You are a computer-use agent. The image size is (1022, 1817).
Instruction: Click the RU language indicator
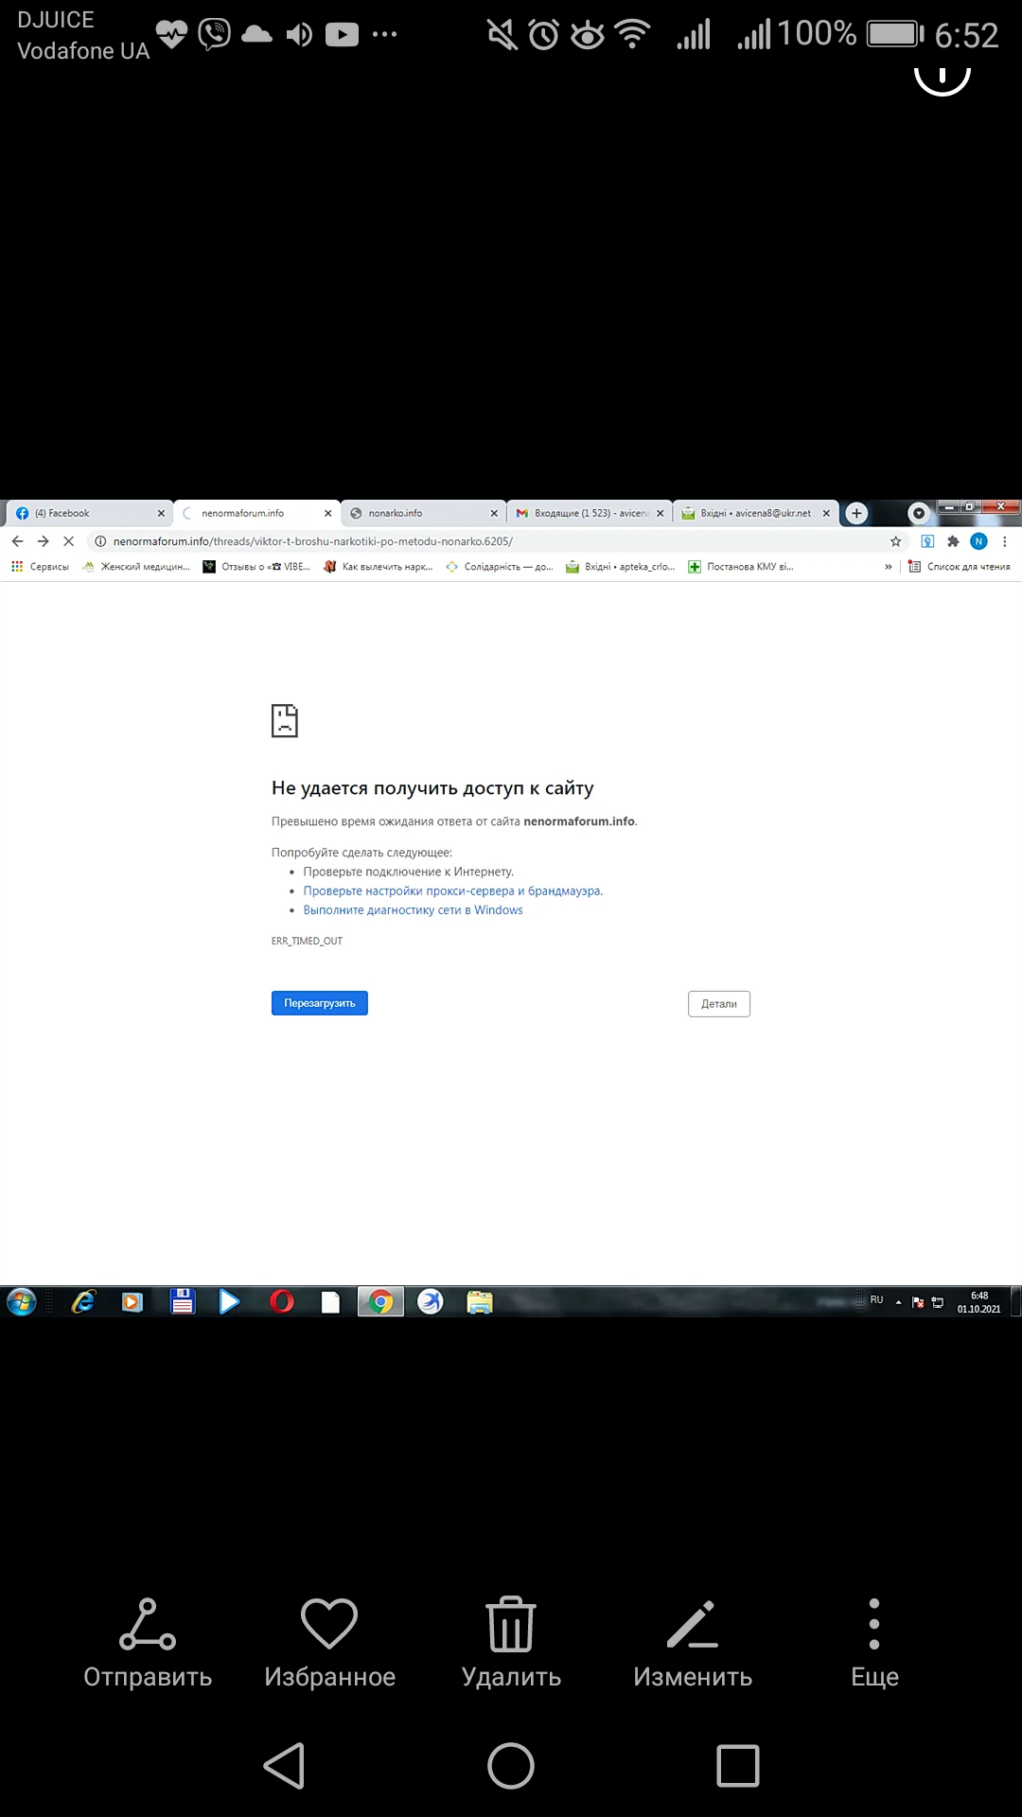[876, 1300]
